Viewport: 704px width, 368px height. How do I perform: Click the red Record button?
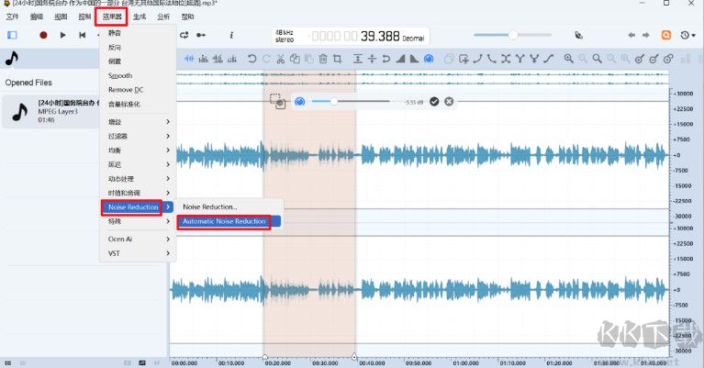[43, 35]
